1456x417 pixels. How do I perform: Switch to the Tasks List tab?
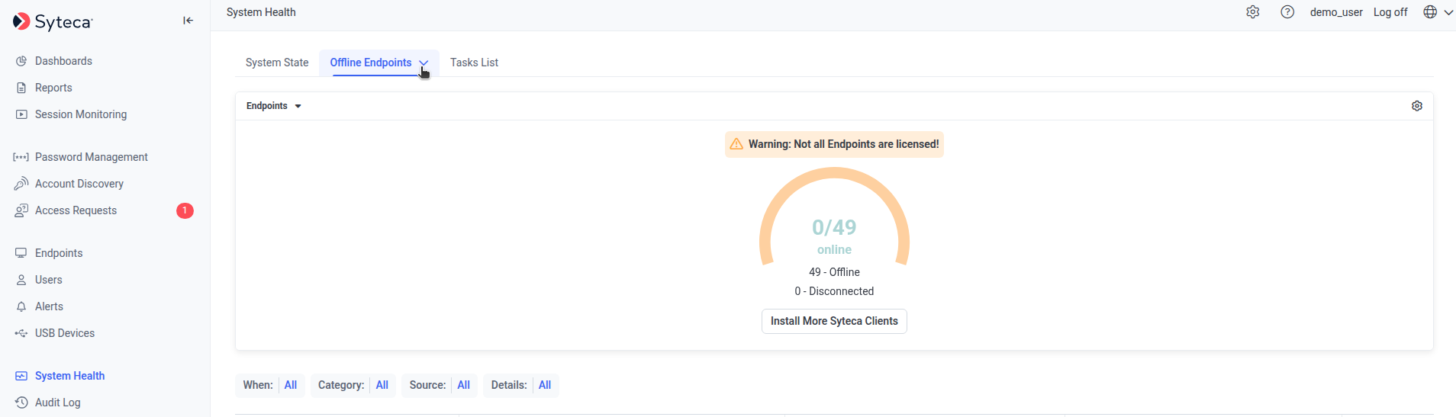(474, 63)
